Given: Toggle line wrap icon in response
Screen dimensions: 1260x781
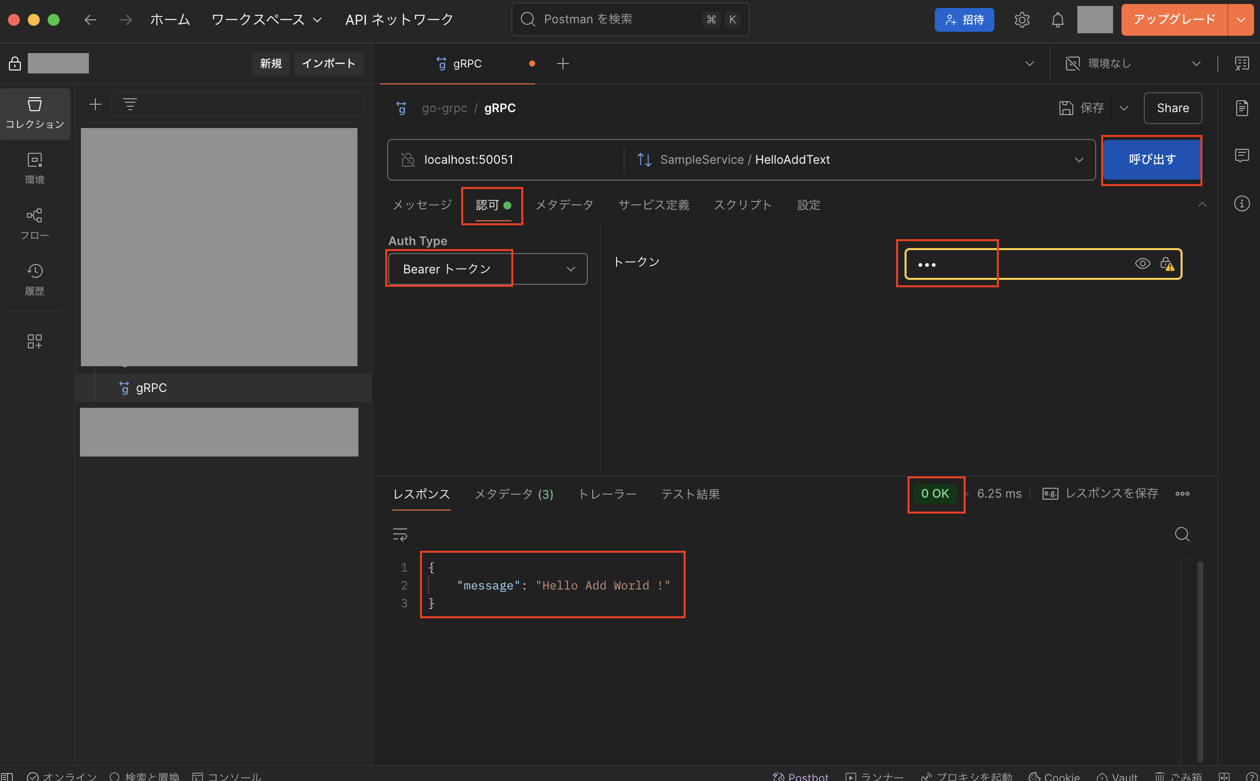Looking at the screenshot, I should (400, 533).
